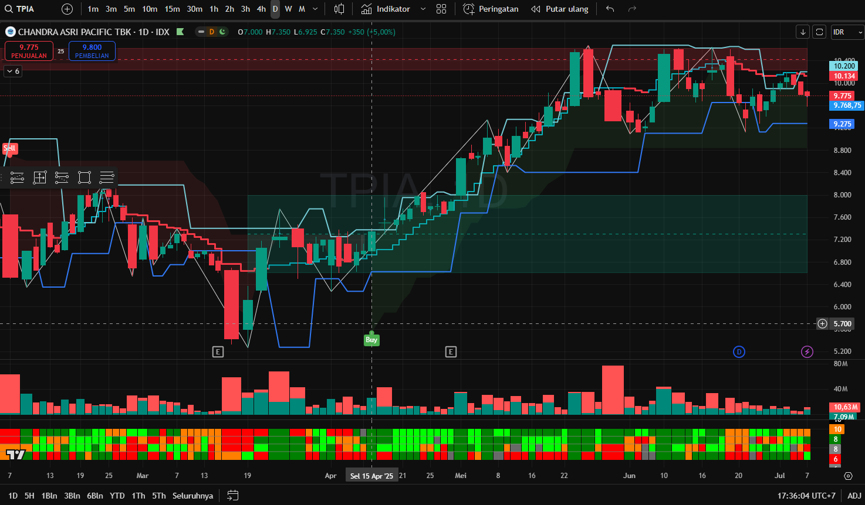865x505 pixels.
Task: Open the candlestick chart type menu
Action: point(339,9)
